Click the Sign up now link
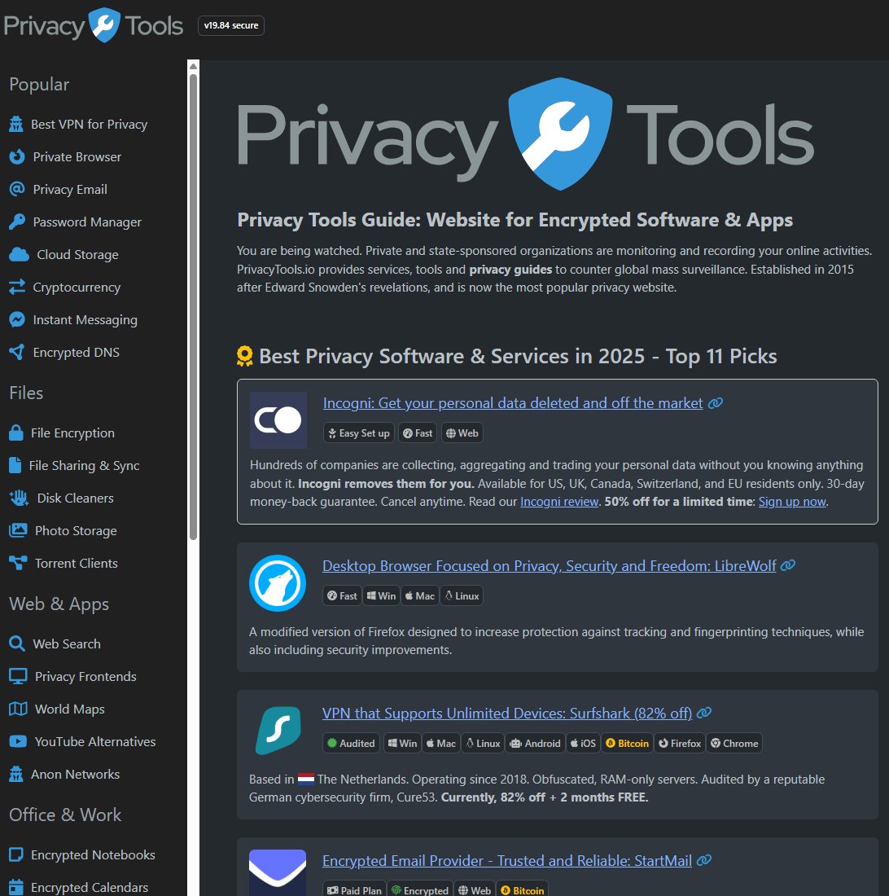This screenshot has width=889, height=896. click(x=792, y=502)
